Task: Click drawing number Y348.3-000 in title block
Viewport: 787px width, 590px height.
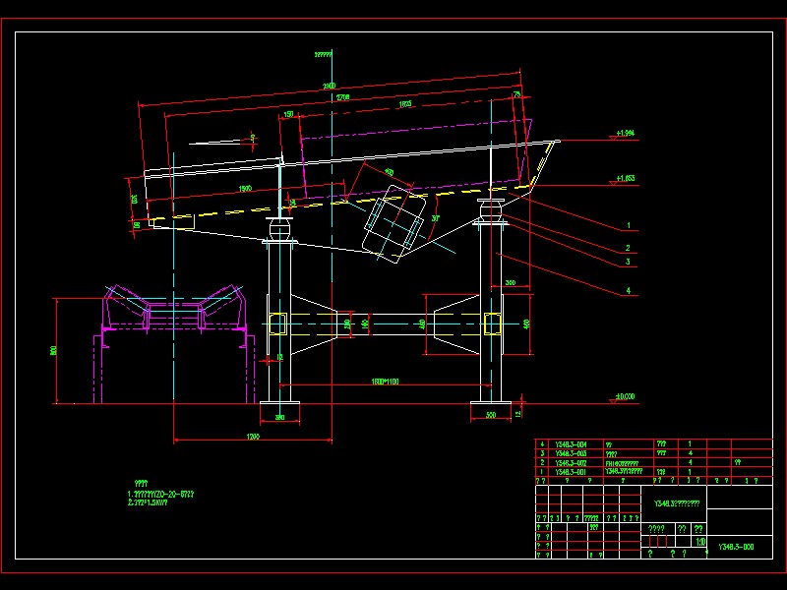Action: click(736, 547)
